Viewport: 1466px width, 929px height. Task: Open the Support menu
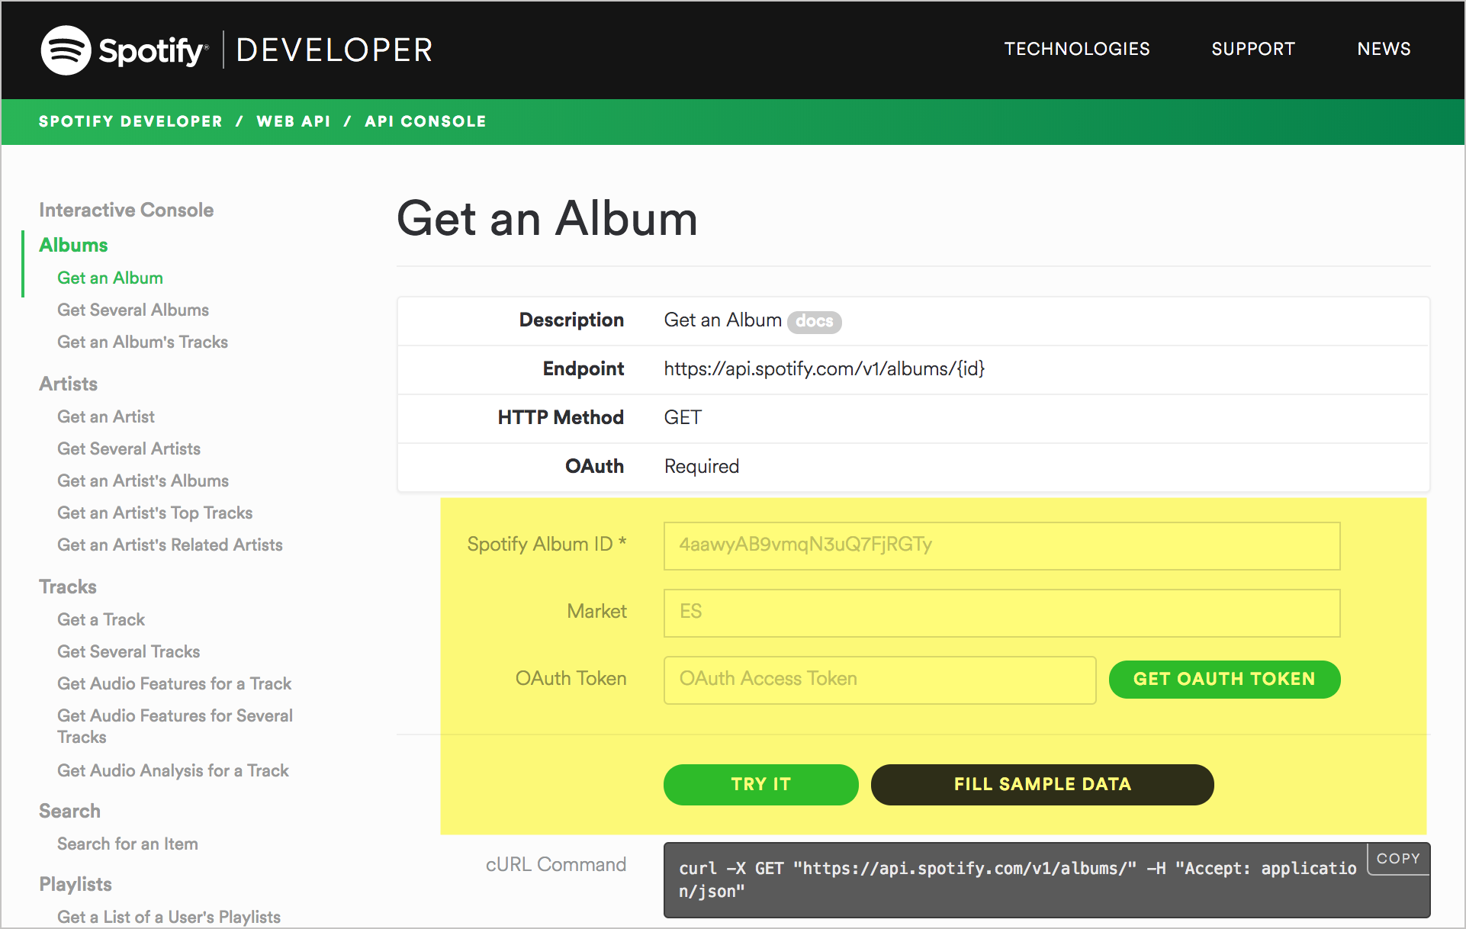[1253, 49]
